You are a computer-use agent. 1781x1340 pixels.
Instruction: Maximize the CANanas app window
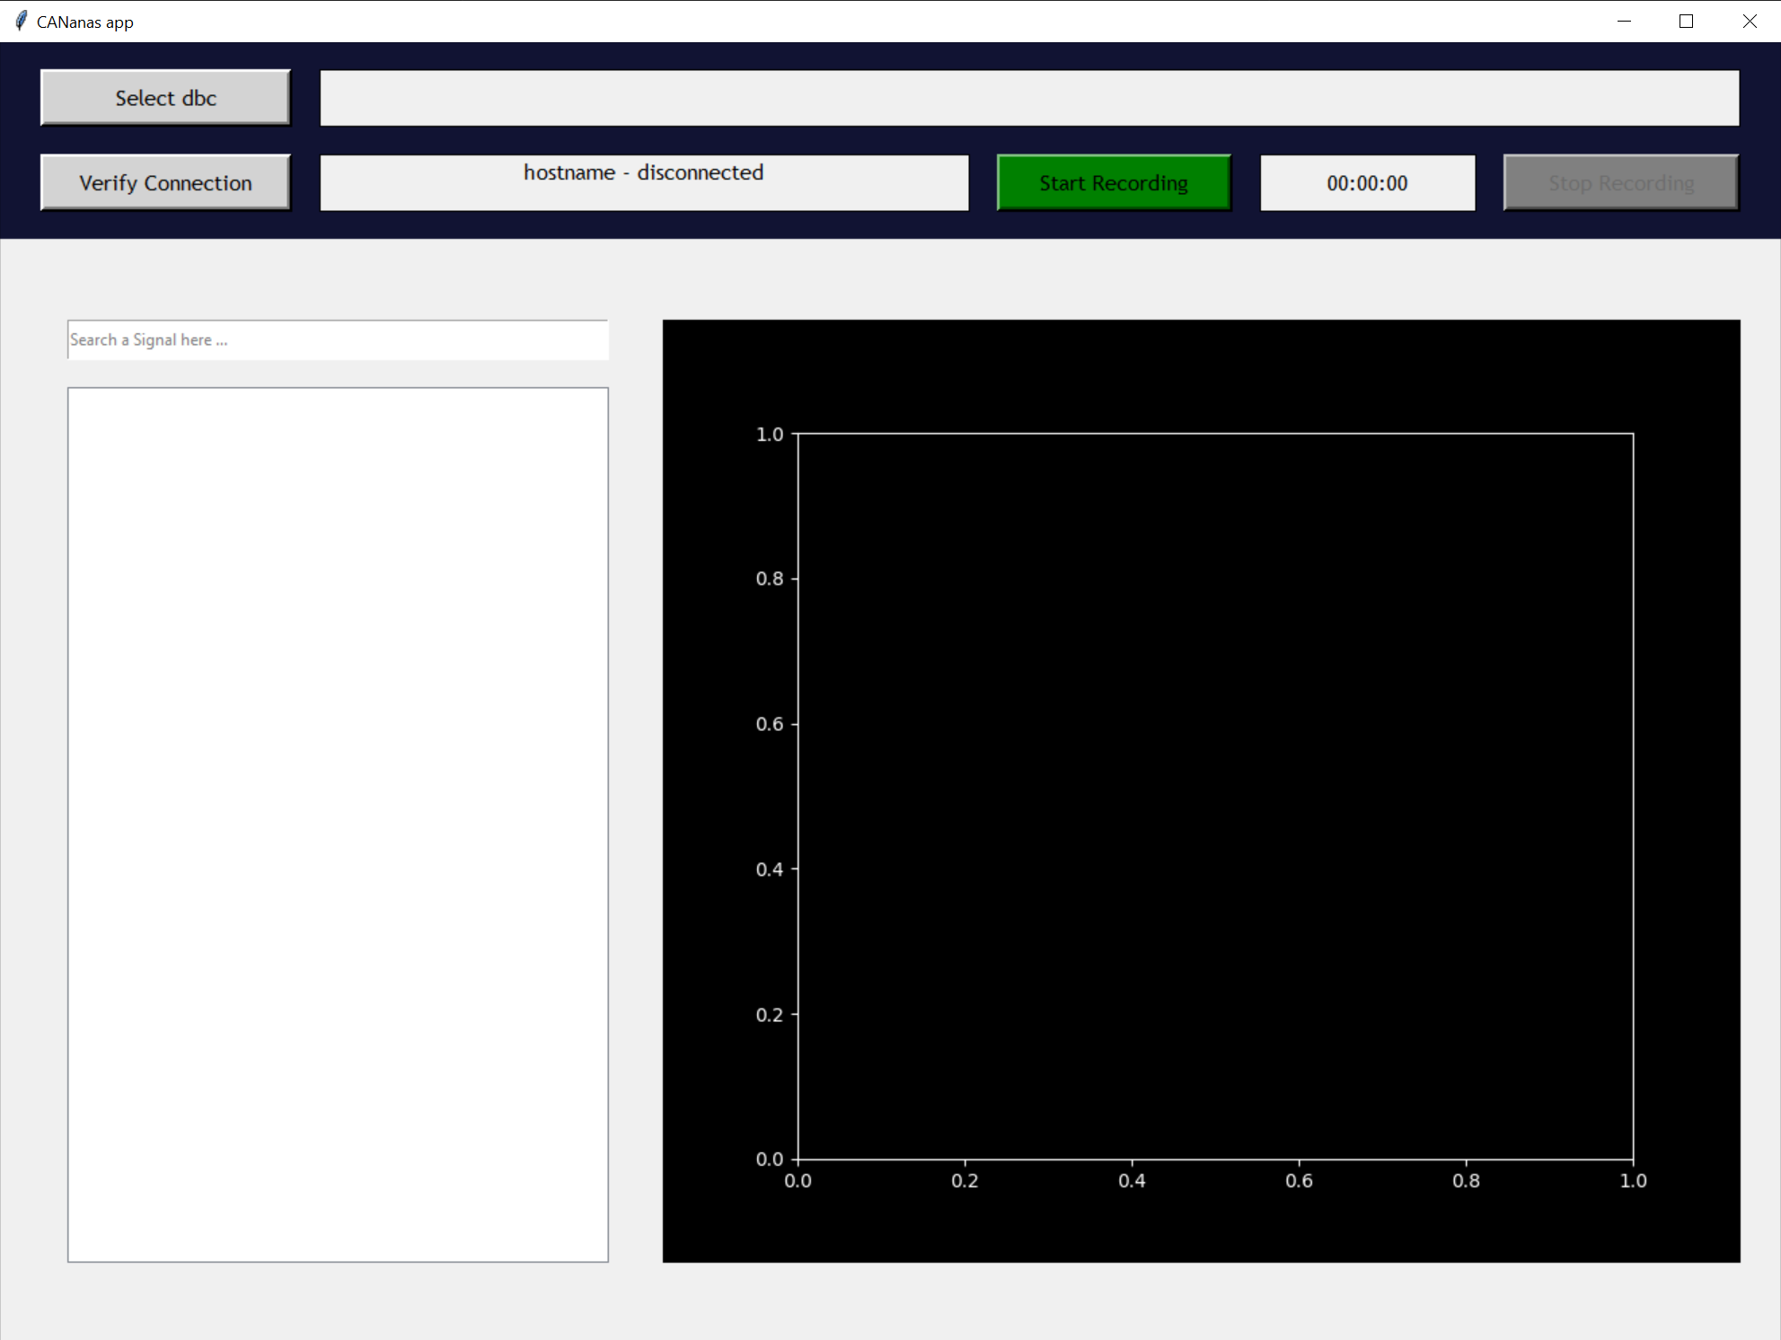[1686, 21]
